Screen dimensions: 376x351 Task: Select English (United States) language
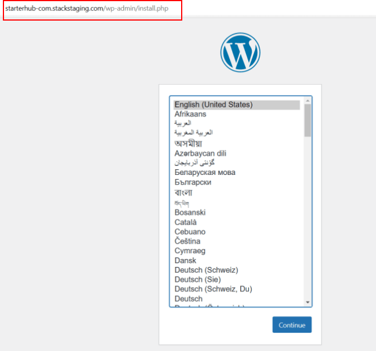click(x=237, y=105)
